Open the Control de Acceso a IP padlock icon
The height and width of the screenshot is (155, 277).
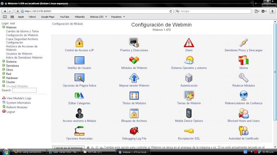tap(79, 43)
